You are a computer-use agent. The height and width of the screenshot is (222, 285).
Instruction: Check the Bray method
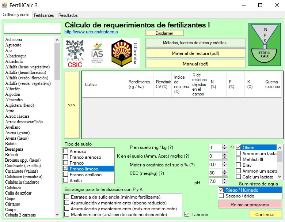coord(238,165)
